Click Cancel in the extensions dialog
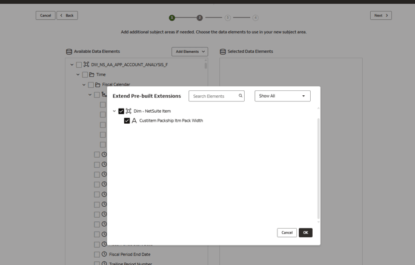 click(x=287, y=233)
